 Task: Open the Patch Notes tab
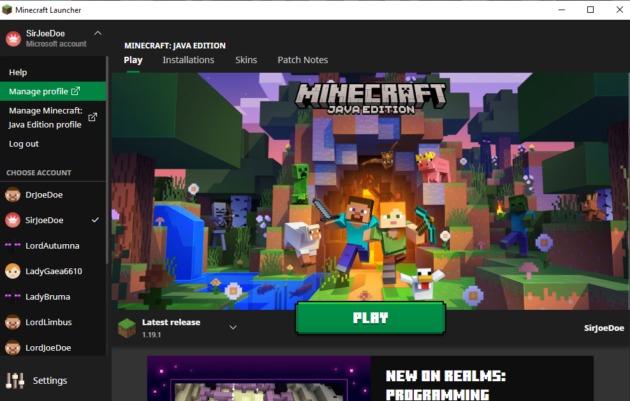click(x=303, y=60)
